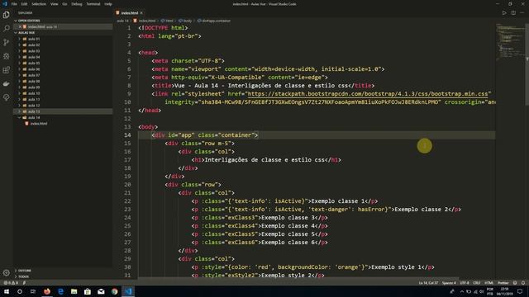This screenshot has width=529, height=297.
Task: Click the body breadcrumb segment
Action: 185,21
